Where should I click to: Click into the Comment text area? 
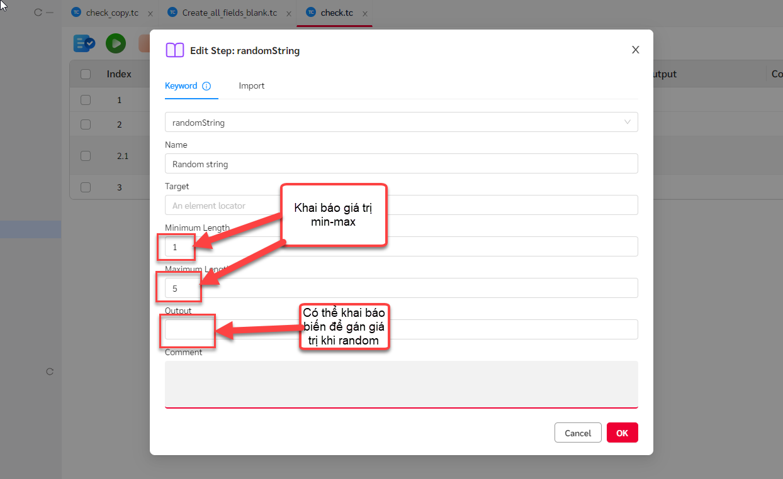coord(401,383)
